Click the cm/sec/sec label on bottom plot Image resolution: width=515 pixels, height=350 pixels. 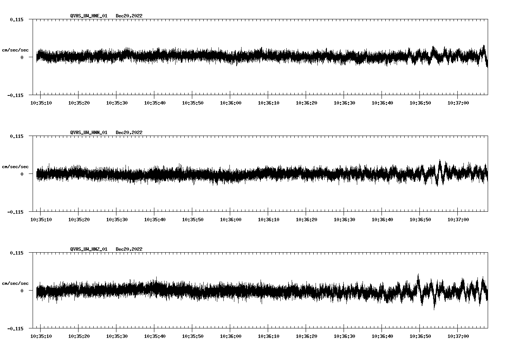click(x=16, y=283)
